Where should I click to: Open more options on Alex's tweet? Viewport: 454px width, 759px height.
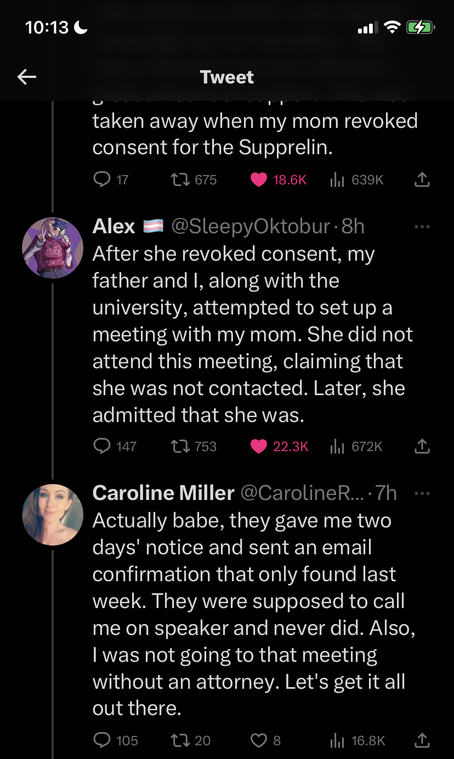[422, 226]
